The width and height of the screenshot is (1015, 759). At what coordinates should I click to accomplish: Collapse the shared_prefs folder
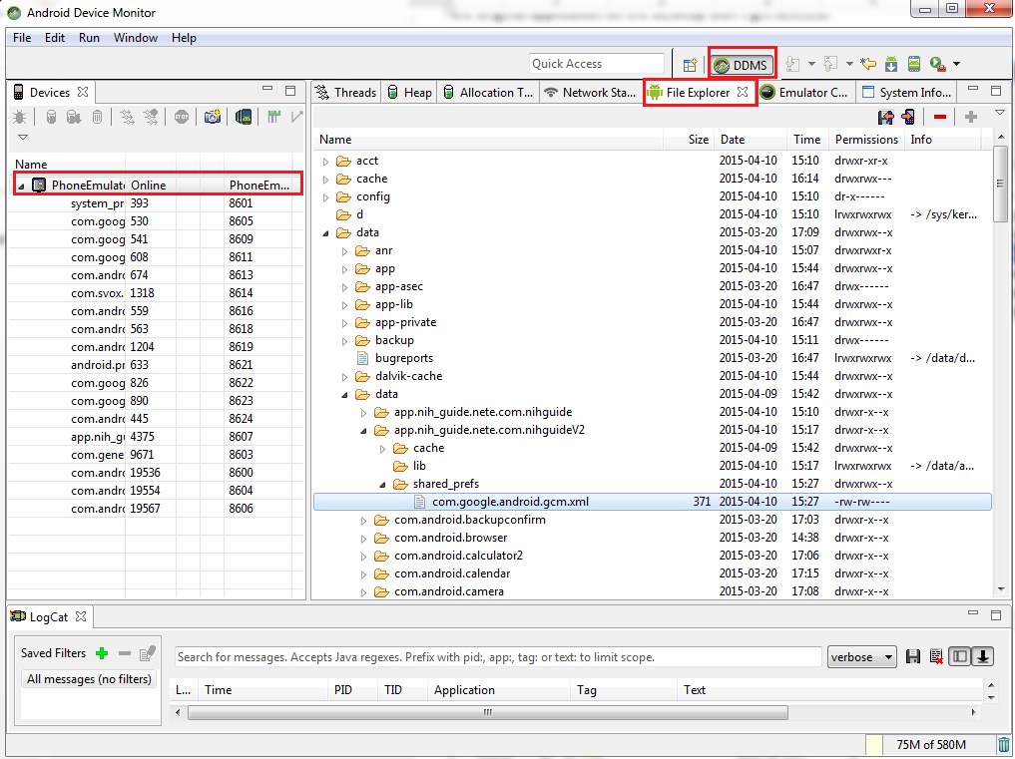[x=383, y=484]
